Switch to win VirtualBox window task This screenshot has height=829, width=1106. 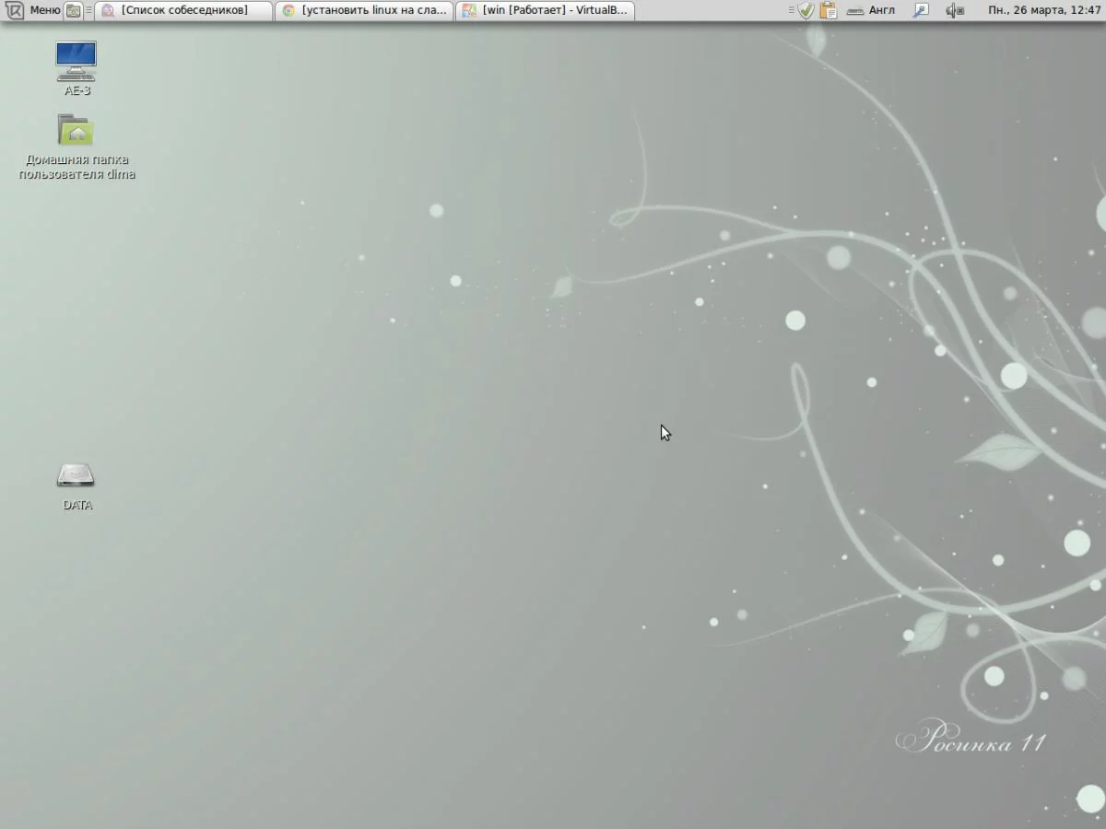click(x=545, y=10)
